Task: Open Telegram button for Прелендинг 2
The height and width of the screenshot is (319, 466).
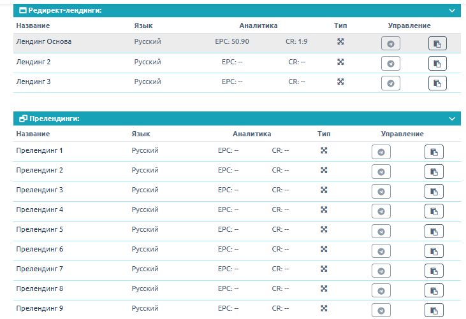Action: (381, 172)
